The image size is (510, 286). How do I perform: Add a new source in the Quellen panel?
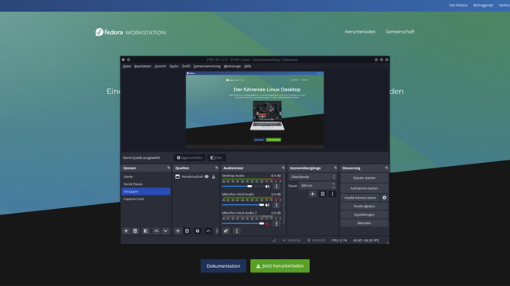[x=178, y=231]
